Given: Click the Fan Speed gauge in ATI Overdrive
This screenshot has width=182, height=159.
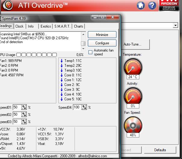Looking at the screenshot, I should tap(133, 125).
